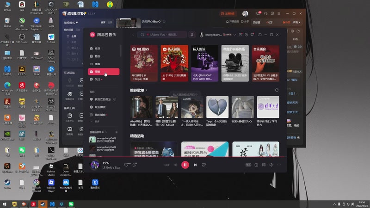Open orangebabyQAQ 2022 annual playlist
The image size is (370, 208).
(103, 140)
